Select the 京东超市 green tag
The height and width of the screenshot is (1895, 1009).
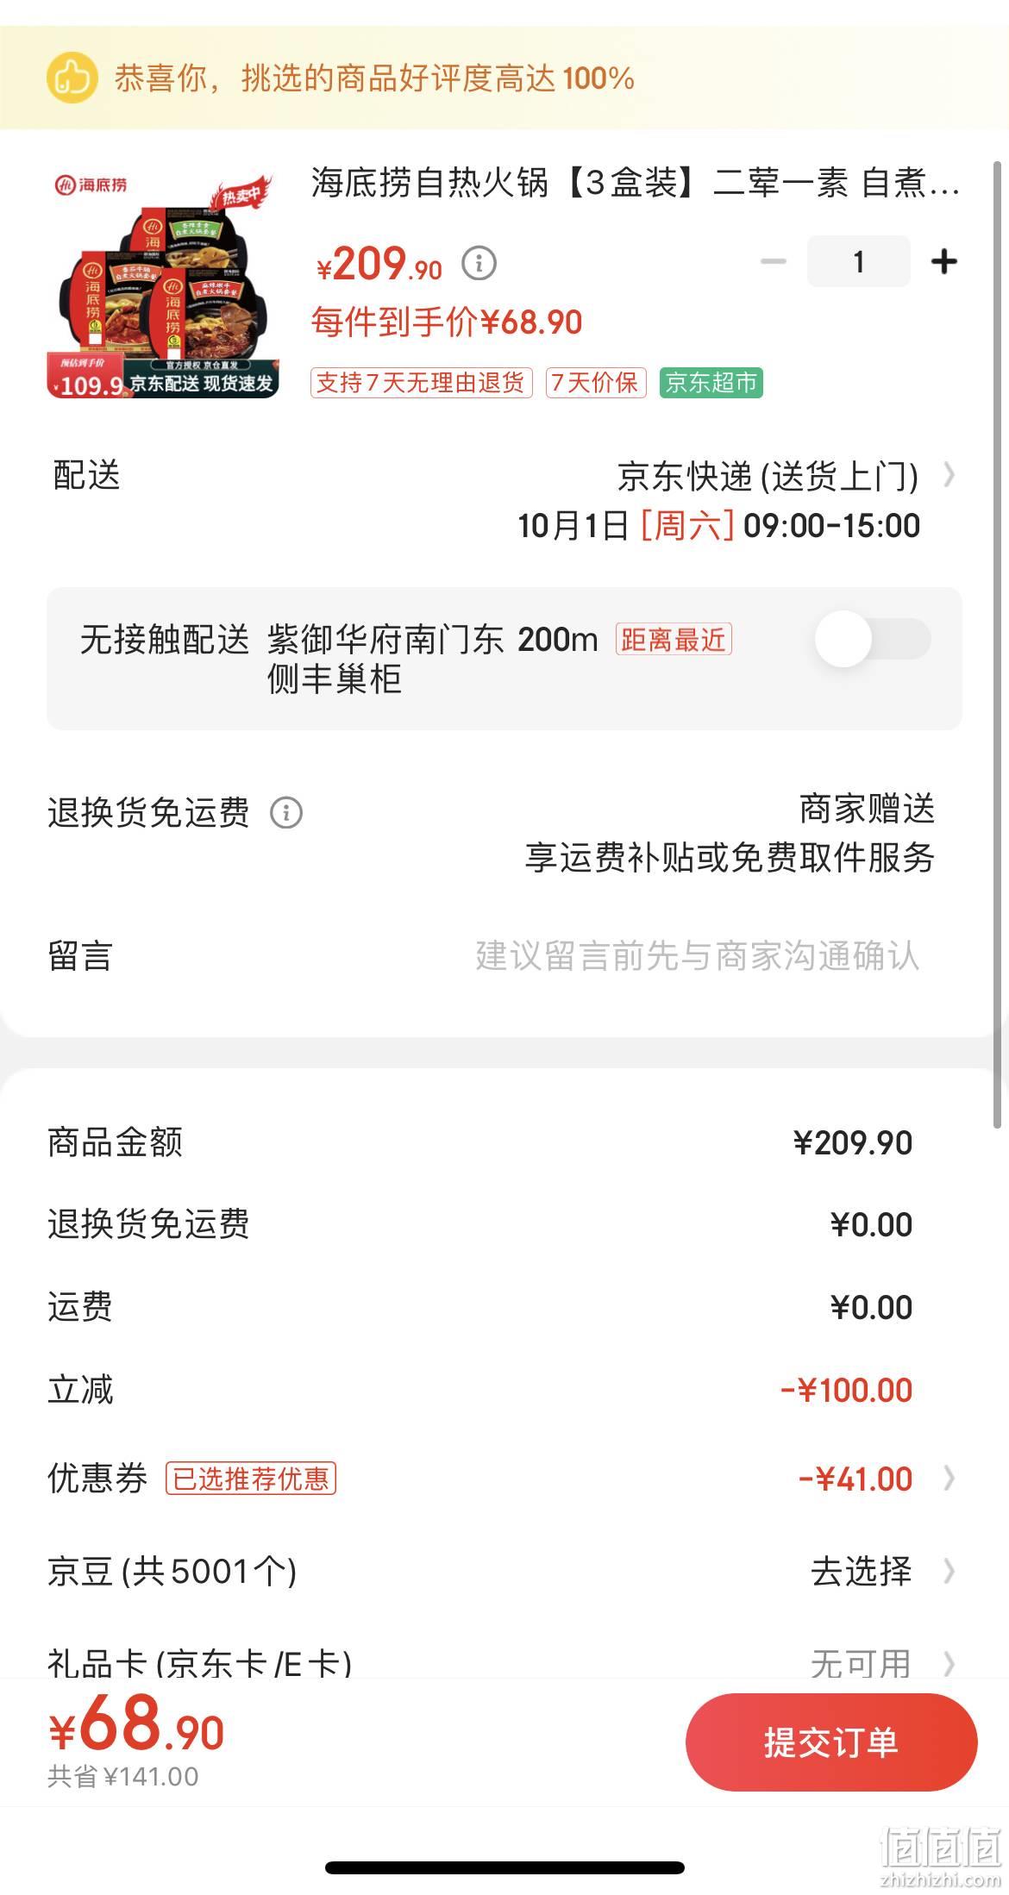click(711, 383)
